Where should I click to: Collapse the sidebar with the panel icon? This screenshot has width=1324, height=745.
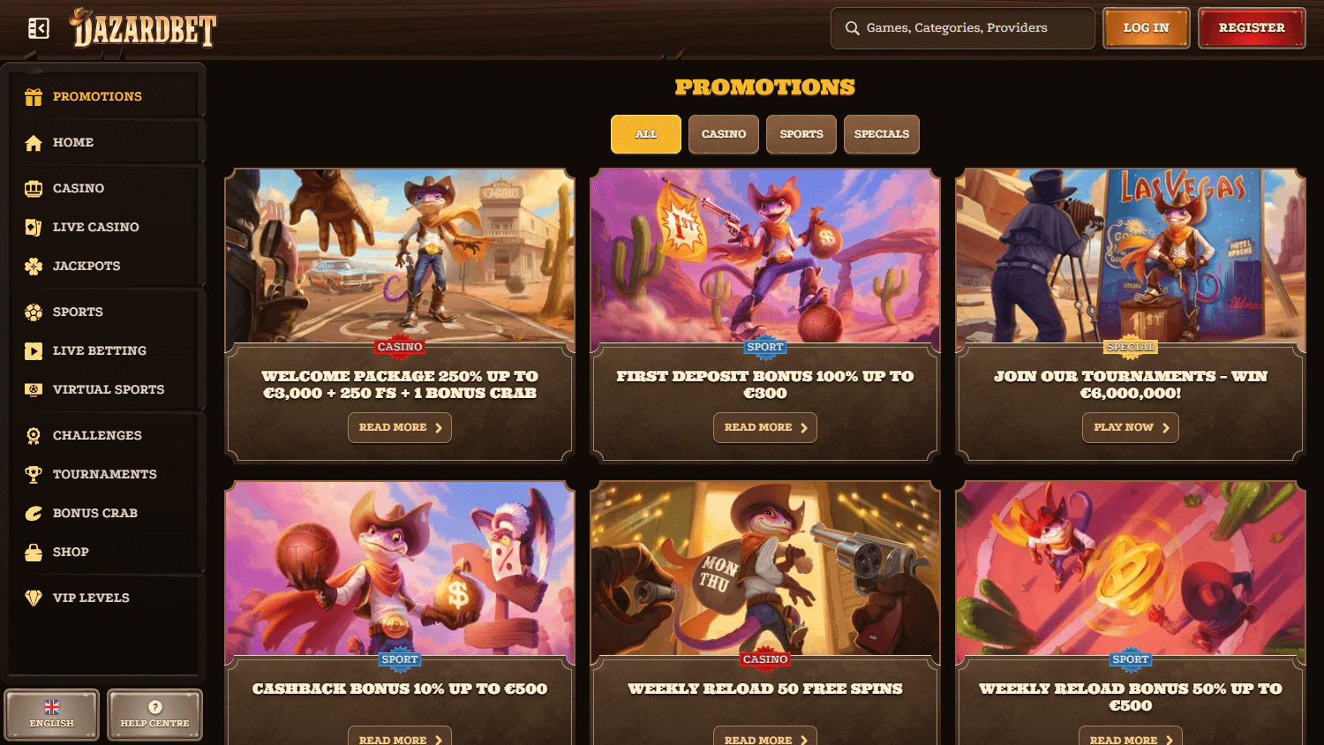[x=38, y=28]
